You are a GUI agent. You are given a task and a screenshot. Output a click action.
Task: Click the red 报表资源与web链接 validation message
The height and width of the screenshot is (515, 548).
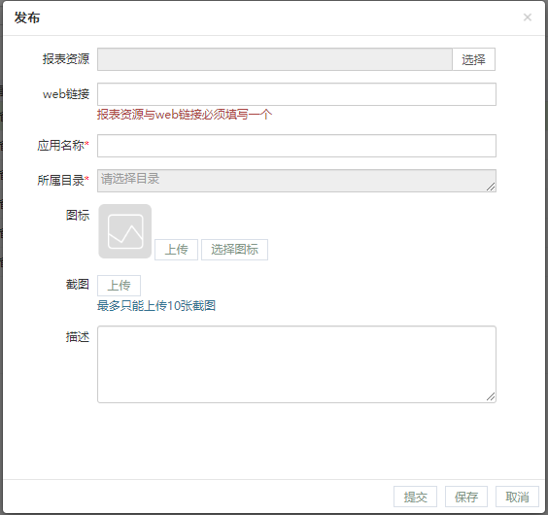tap(185, 115)
